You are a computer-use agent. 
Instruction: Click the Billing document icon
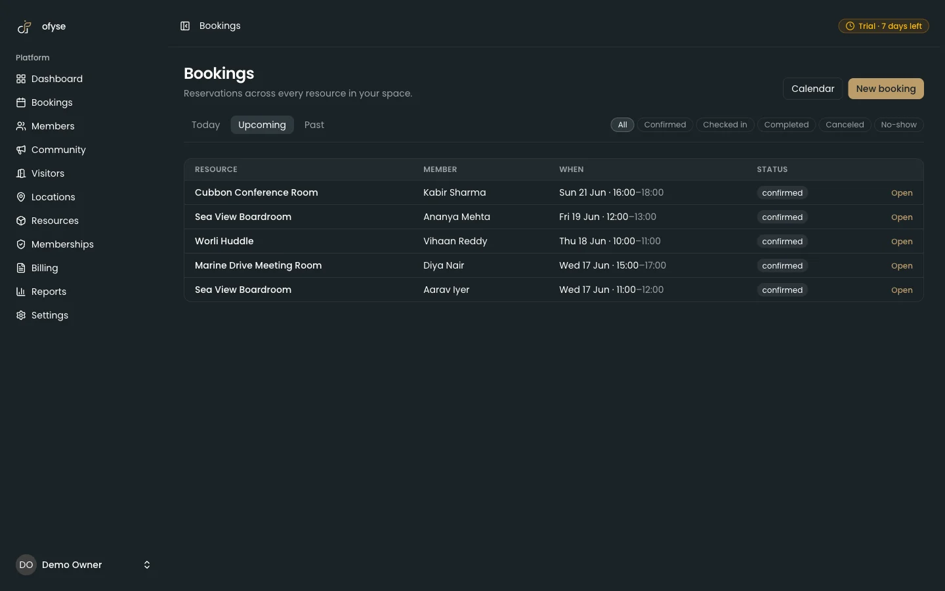pyautogui.click(x=21, y=268)
